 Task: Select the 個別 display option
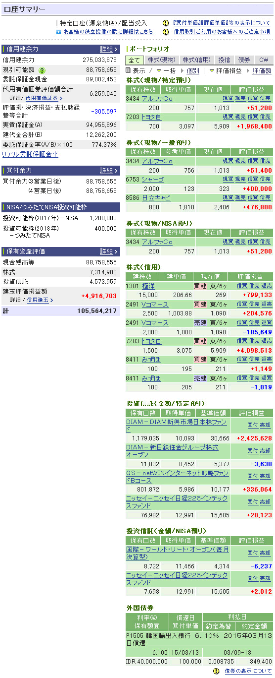tap(193, 71)
